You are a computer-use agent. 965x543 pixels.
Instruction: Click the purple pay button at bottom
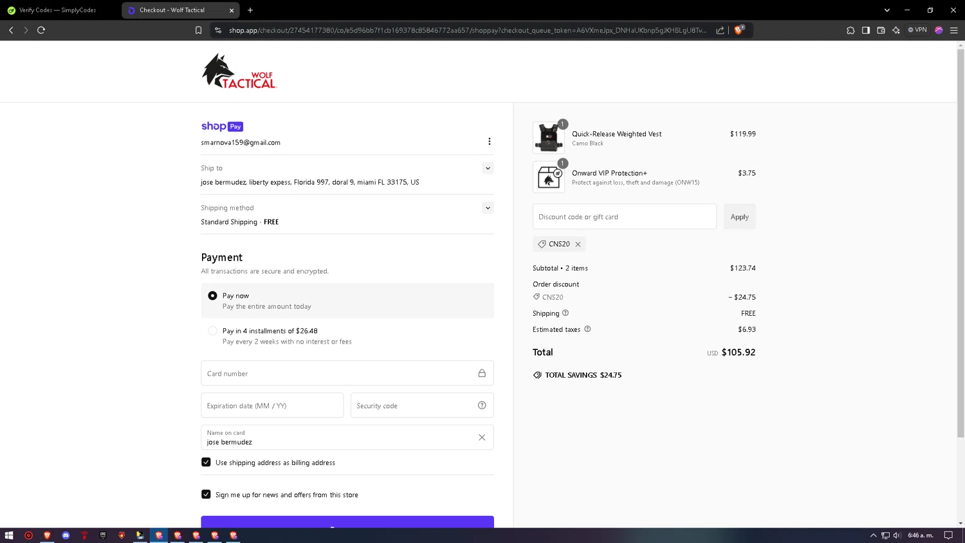(x=347, y=522)
